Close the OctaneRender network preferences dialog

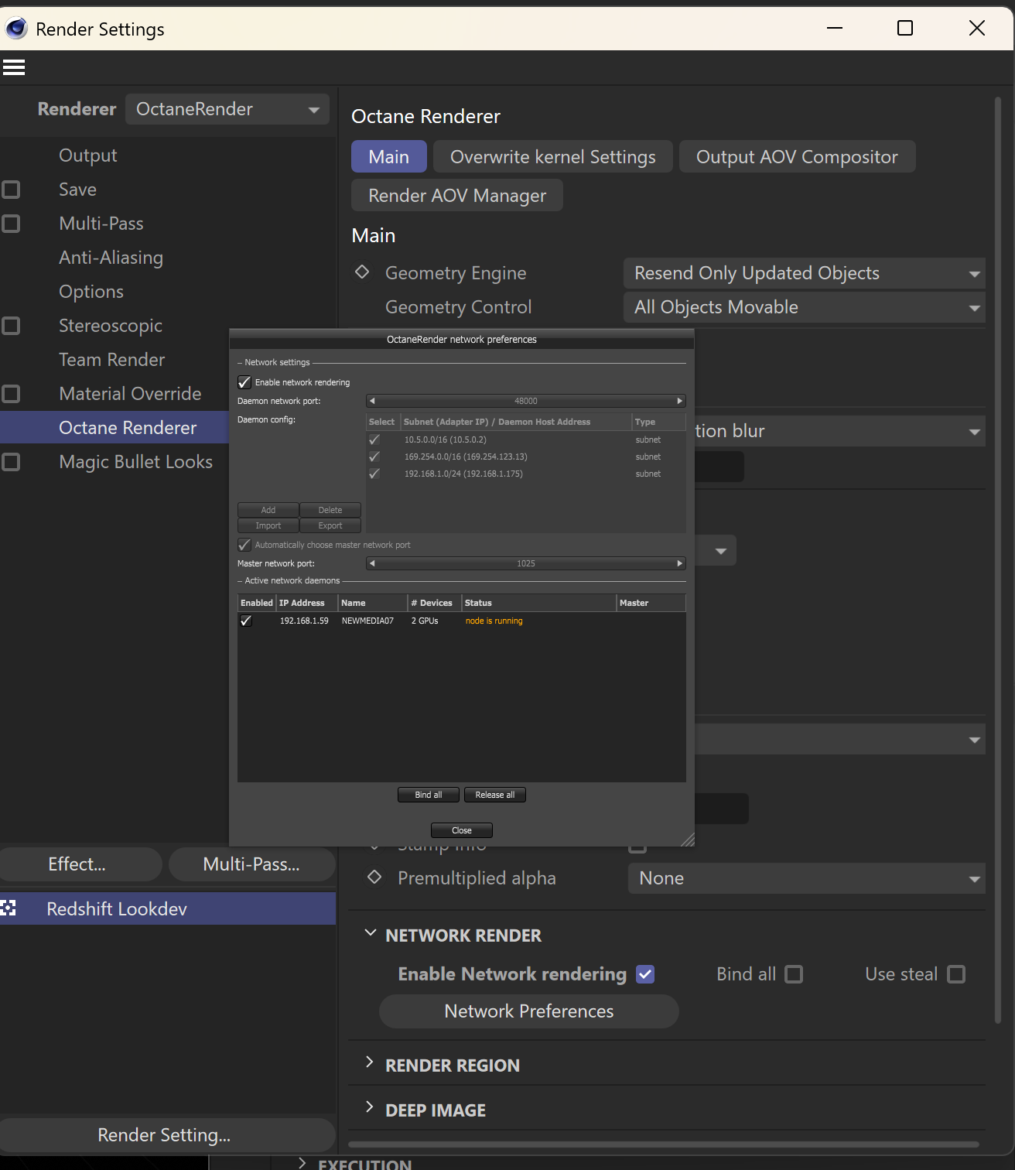click(462, 830)
